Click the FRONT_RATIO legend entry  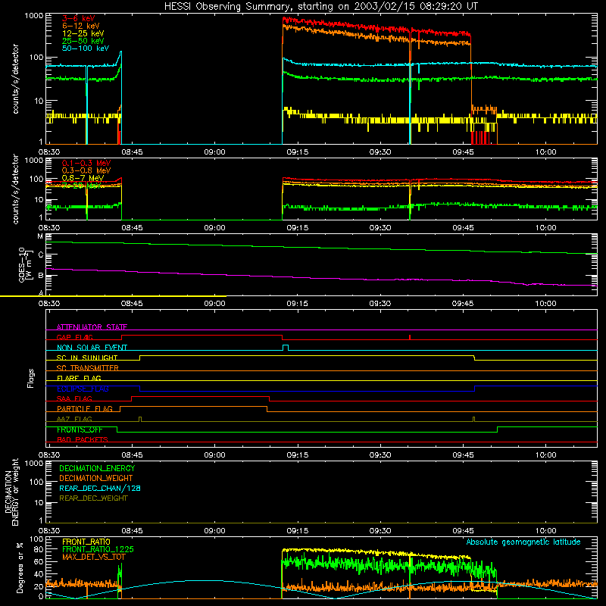tap(86, 542)
